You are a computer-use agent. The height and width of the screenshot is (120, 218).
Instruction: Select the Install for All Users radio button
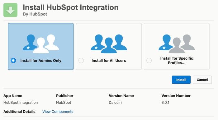pyautogui.click(x=81, y=61)
